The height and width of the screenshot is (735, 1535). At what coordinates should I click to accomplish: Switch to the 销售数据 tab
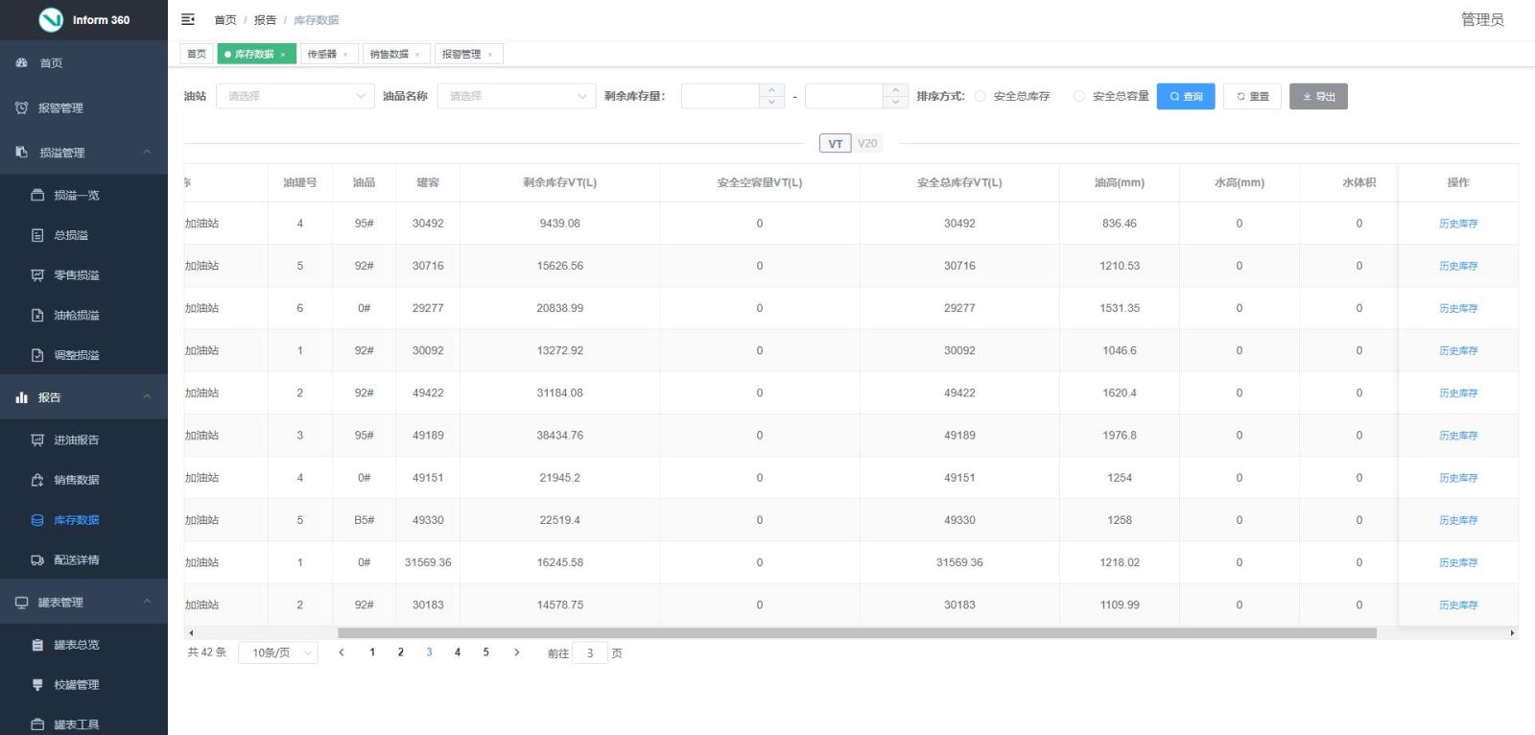[x=390, y=55]
